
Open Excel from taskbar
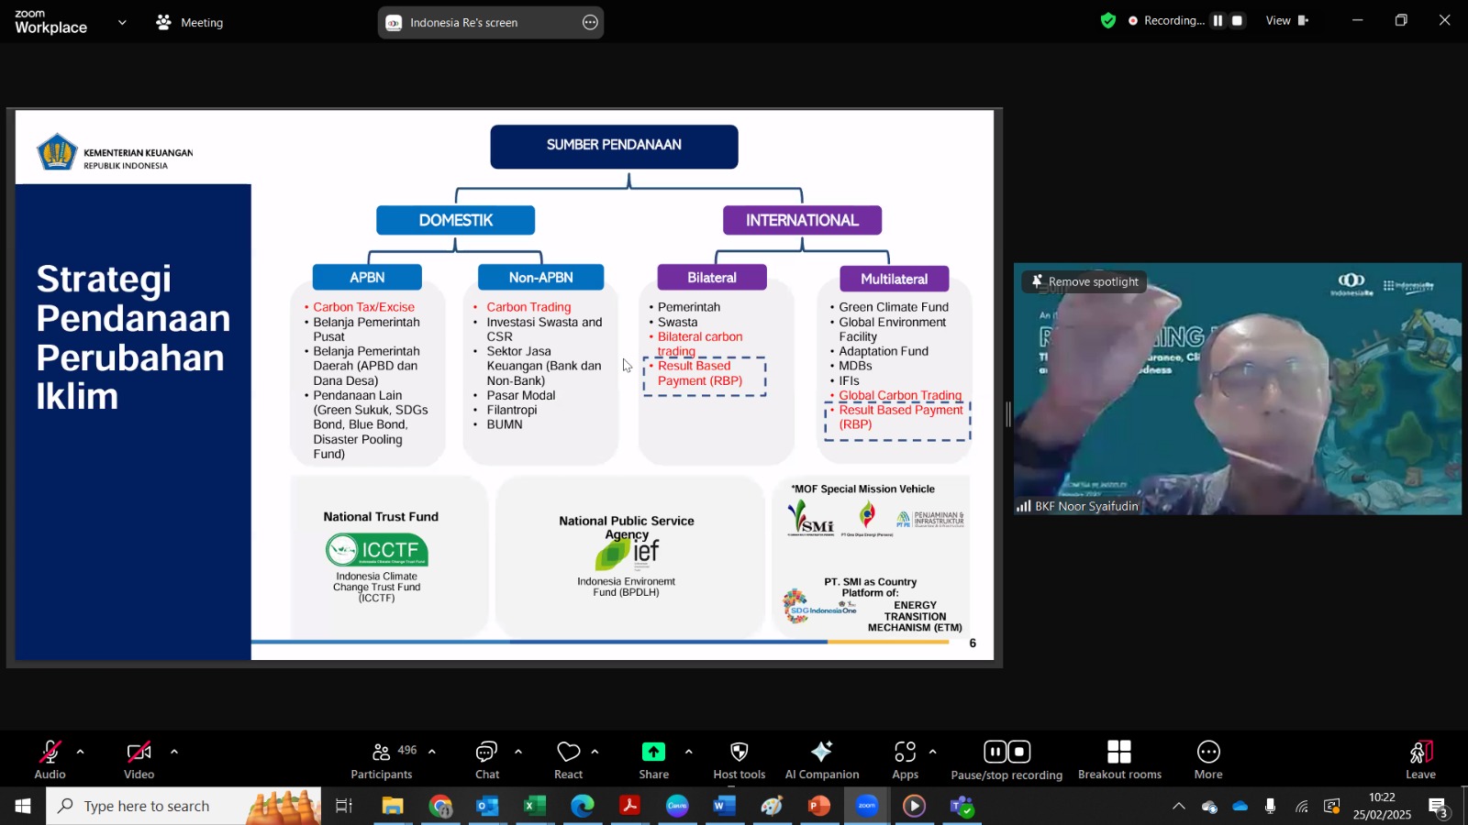point(535,806)
